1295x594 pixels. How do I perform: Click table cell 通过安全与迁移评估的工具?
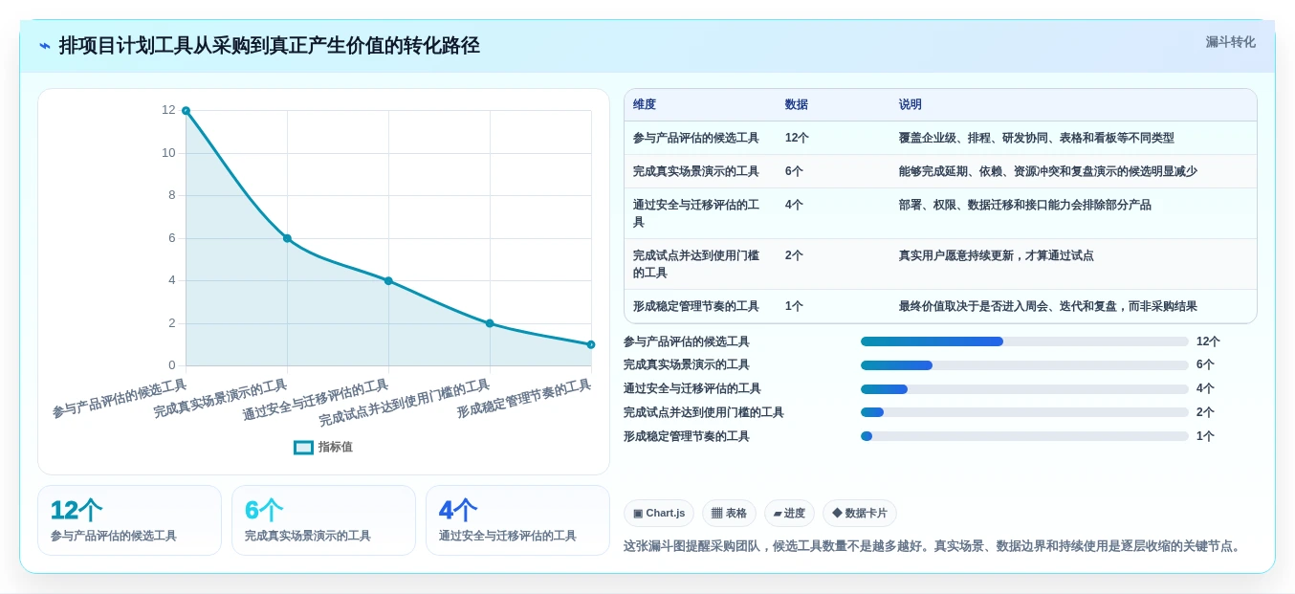[x=698, y=213]
